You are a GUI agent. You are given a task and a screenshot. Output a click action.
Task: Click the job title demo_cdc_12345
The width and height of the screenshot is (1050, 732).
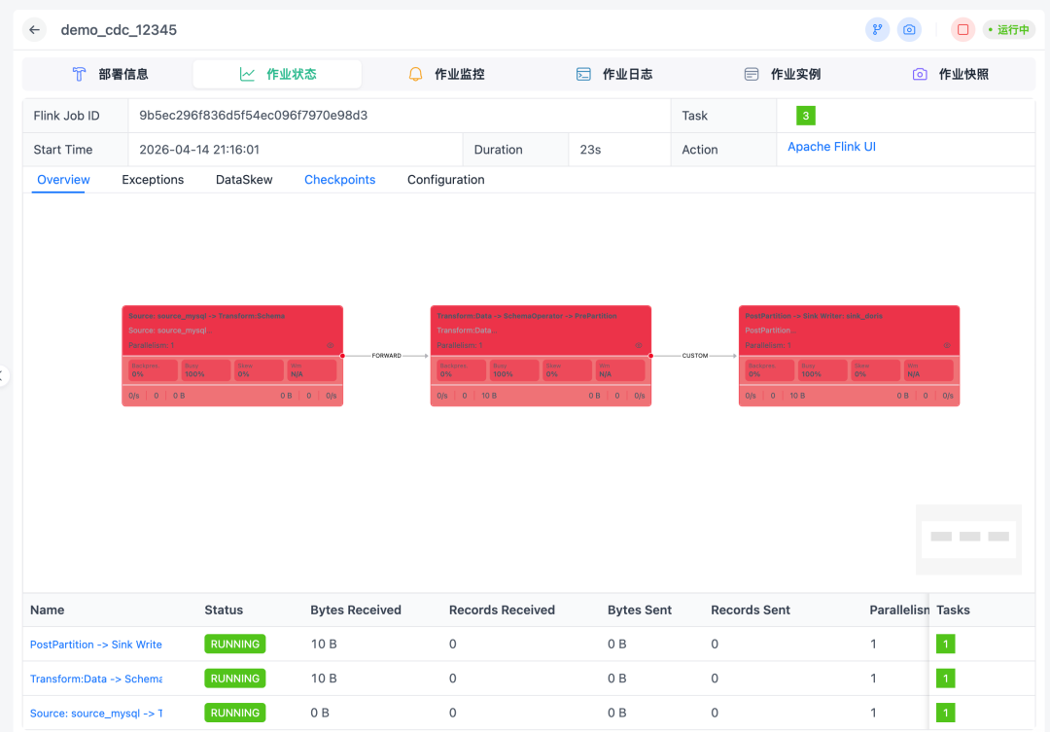point(119,30)
